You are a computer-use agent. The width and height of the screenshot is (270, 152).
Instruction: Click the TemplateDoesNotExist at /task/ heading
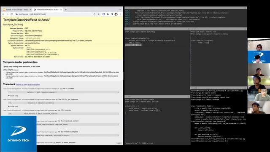coord(26,20)
